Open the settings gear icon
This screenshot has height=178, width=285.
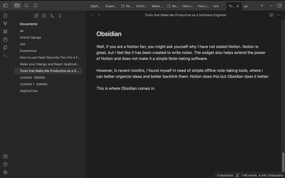5,172
